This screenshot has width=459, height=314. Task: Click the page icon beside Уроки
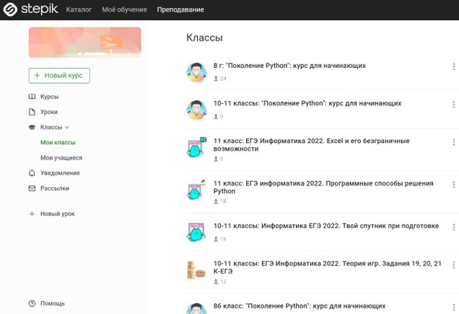pyautogui.click(x=32, y=112)
